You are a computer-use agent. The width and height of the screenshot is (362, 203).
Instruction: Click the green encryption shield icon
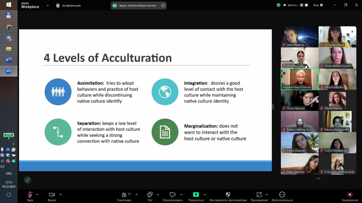click(x=278, y=5)
